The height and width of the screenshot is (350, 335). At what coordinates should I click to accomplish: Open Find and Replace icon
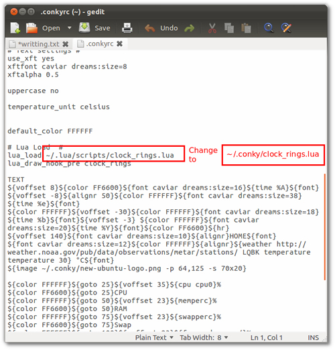(286, 28)
